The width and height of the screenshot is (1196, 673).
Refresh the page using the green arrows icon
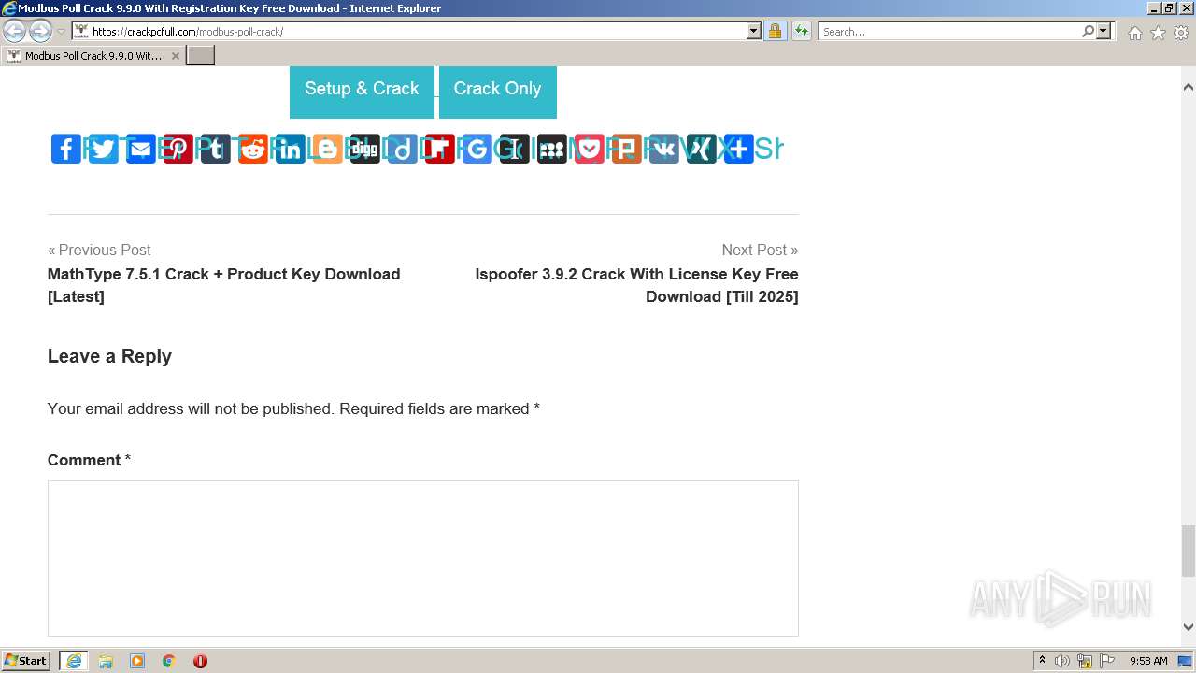[x=802, y=31]
